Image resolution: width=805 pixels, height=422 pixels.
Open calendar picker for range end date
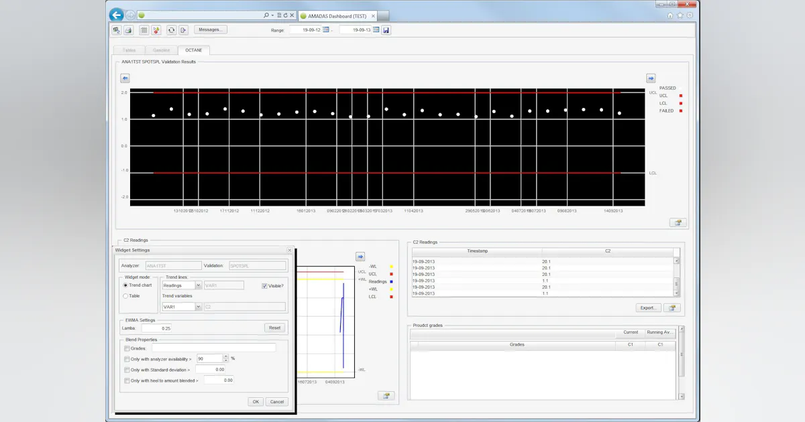click(376, 29)
